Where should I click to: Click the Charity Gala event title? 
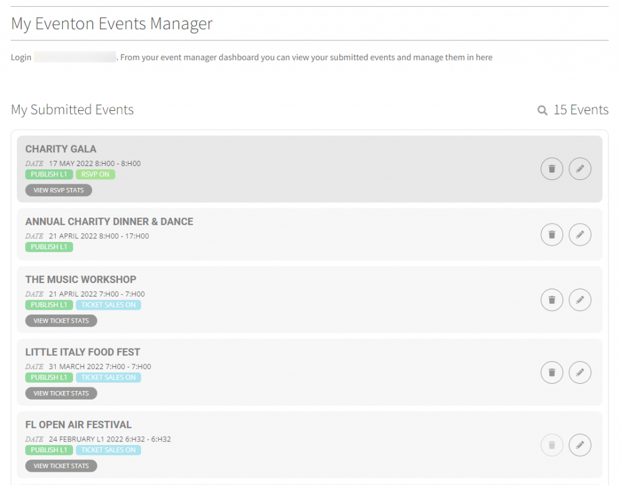coord(61,149)
